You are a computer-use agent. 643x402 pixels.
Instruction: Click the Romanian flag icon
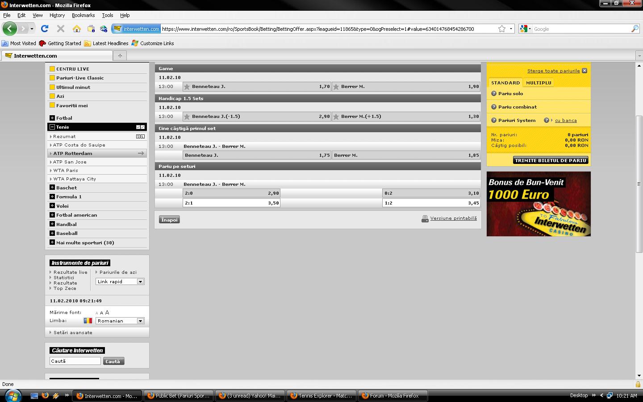(x=88, y=321)
